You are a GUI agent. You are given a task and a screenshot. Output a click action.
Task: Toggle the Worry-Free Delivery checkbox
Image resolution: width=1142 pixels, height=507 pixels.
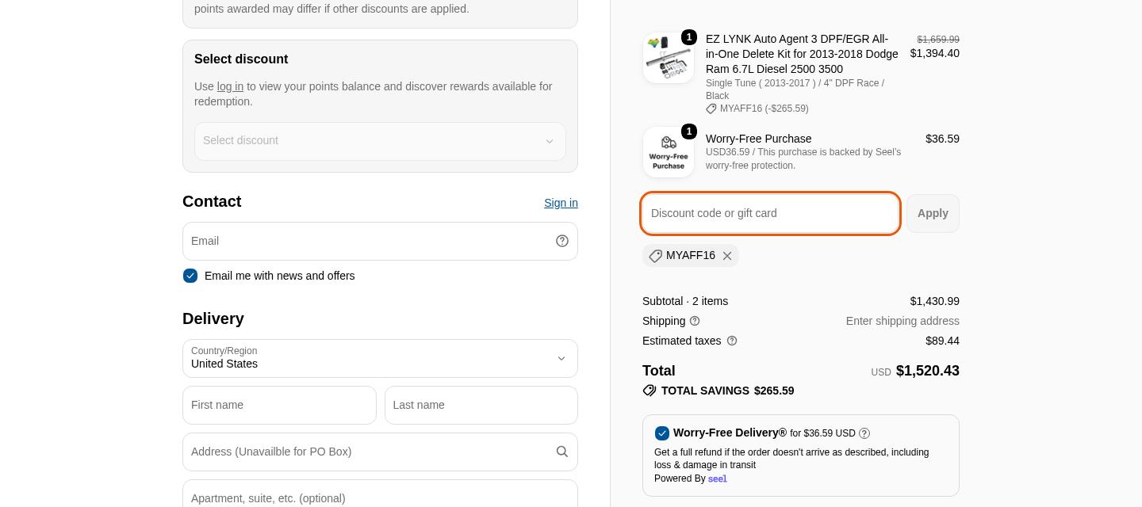[x=662, y=433]
